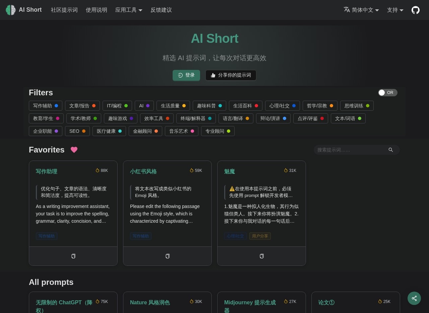
Task: Click the search magnifier icon
Action: (391, 150)
